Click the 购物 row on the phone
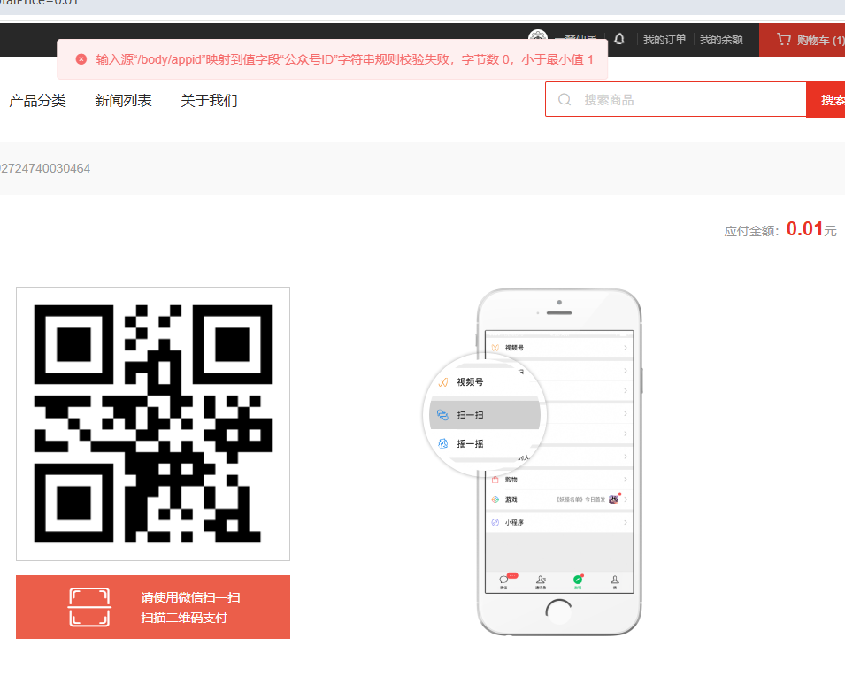This screenshot has height=684, width=845. (559, 480)
